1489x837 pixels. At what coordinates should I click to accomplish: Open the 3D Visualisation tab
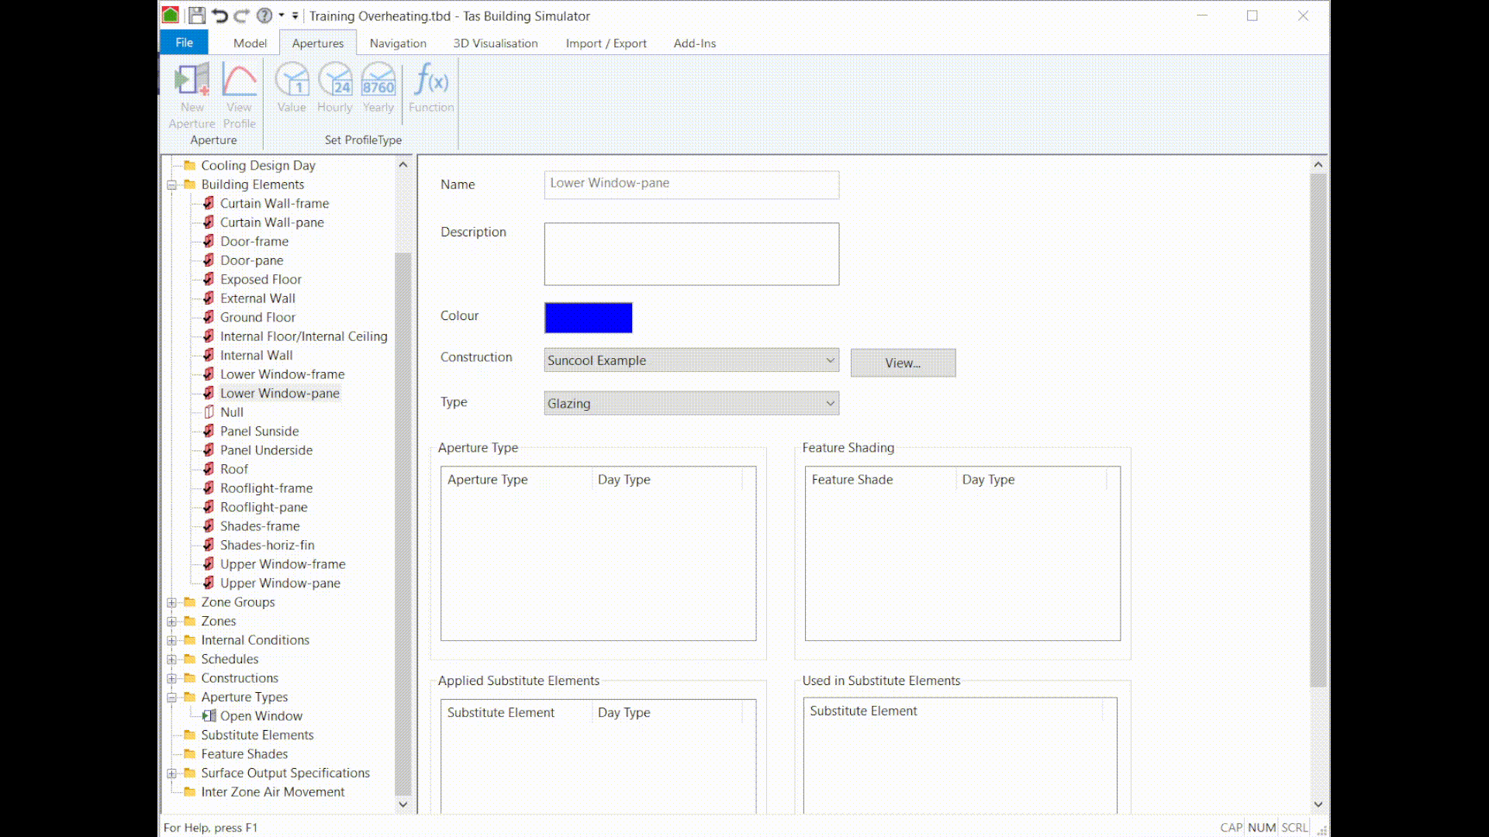click(x=495, y=43)
